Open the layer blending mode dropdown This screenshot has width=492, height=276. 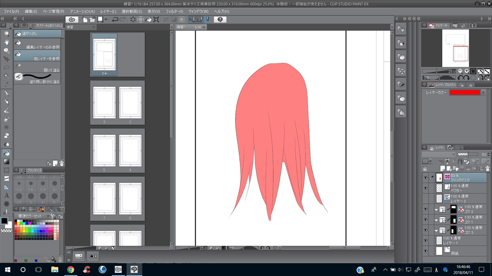[x=438, y=154]
